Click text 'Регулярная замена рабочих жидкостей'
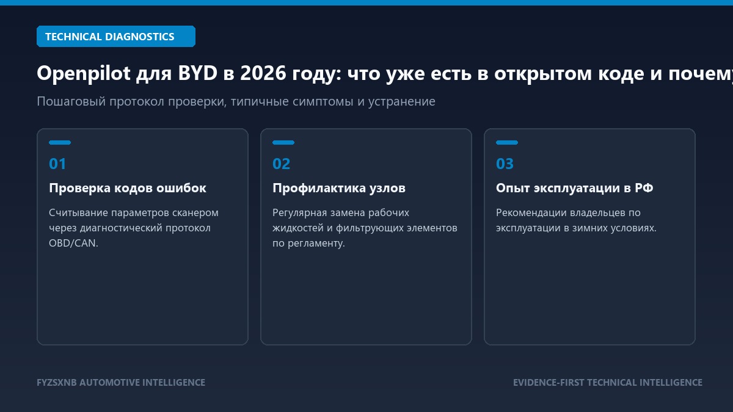 click(x=365, y=228)
